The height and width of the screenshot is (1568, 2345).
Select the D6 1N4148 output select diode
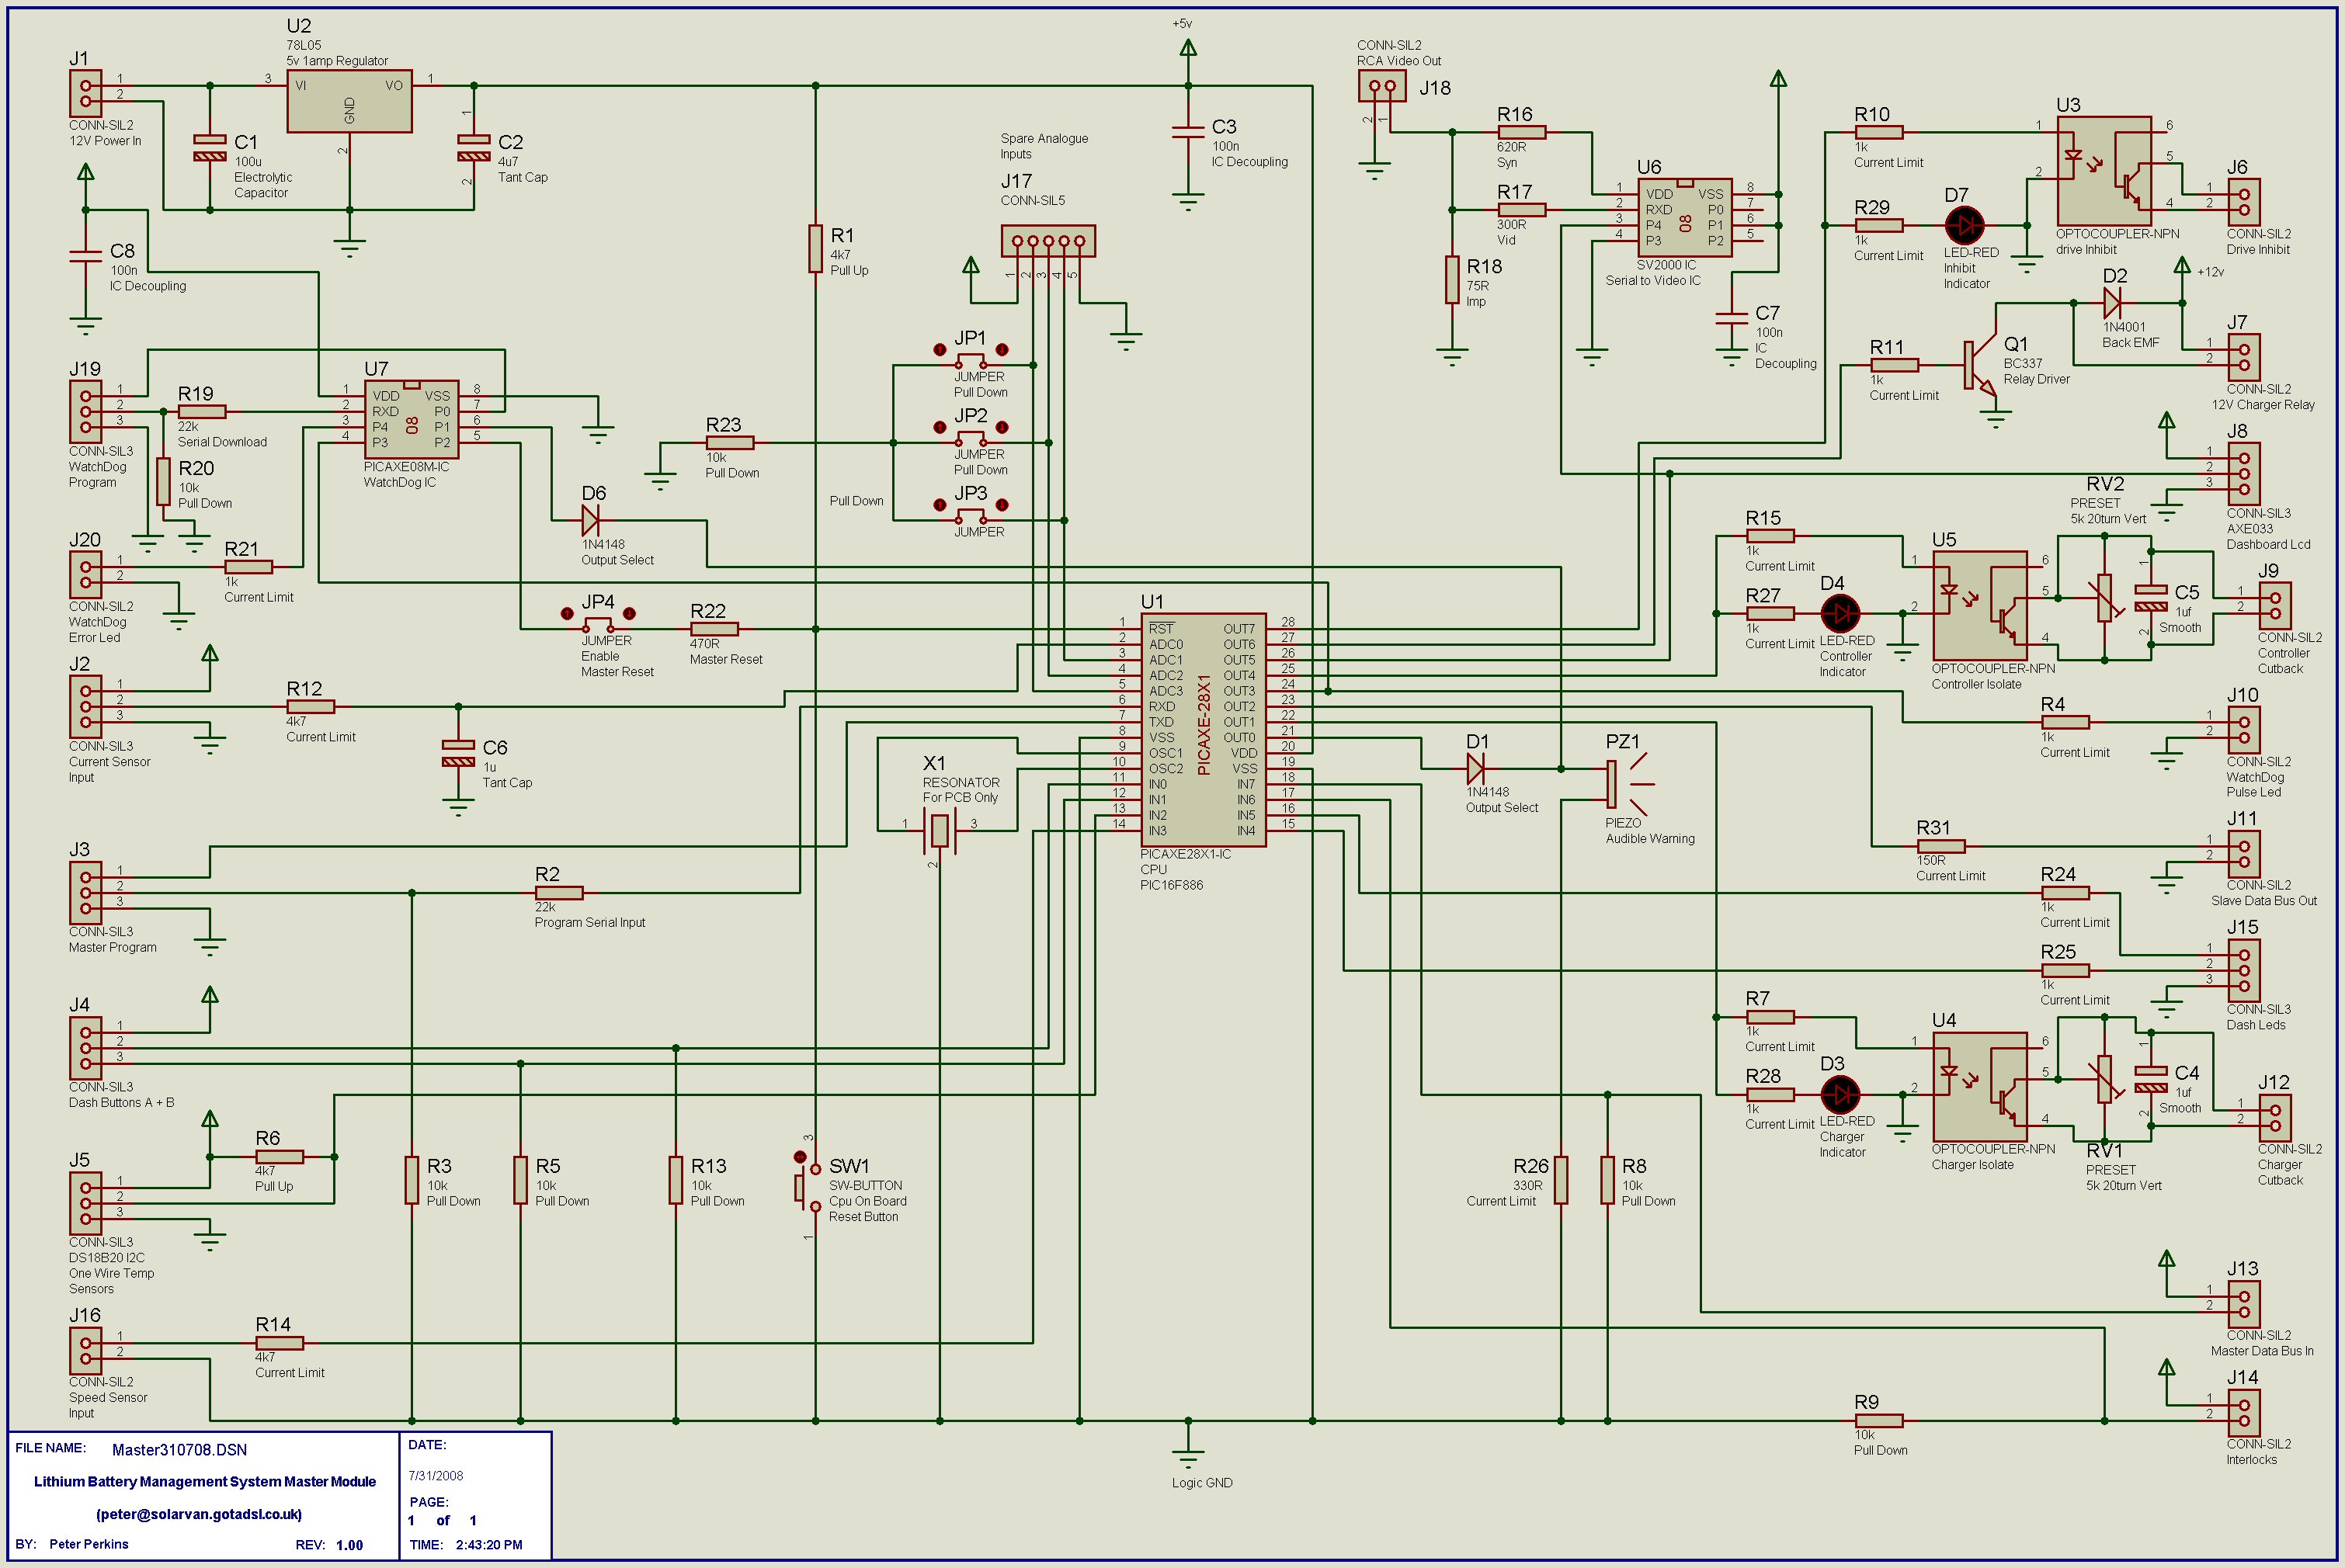(x=591, y=520)
